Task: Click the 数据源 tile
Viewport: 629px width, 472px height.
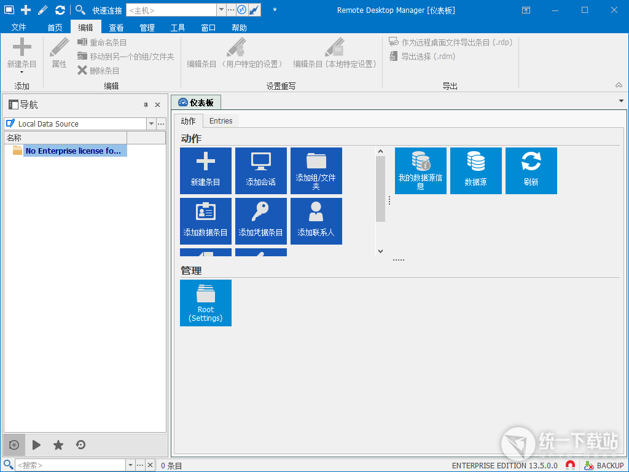Action: pyautogui.click(x=476, y=171)
